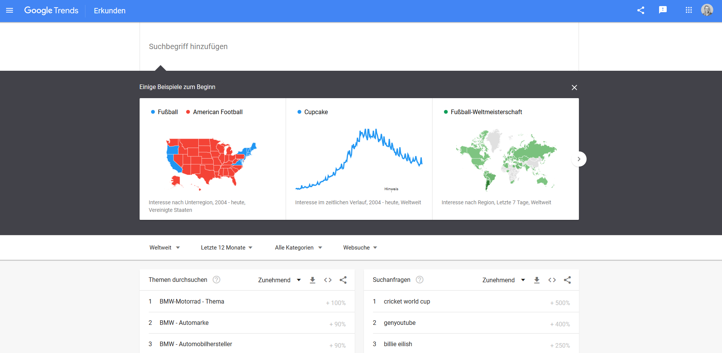Open the Websuche search type dropdown
This screenshot has height=353, width=722.
coord(360,248)
